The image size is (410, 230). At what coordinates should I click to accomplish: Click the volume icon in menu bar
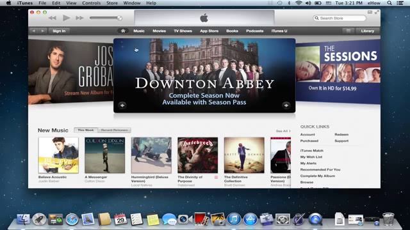tap(308, 3)
